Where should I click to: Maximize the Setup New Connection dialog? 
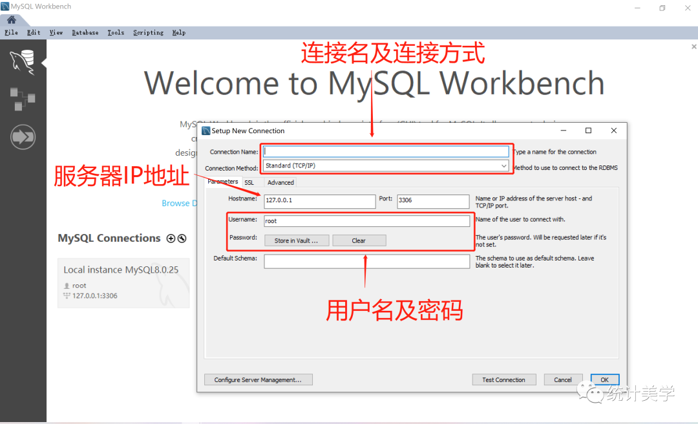click(x=588, y=131)
